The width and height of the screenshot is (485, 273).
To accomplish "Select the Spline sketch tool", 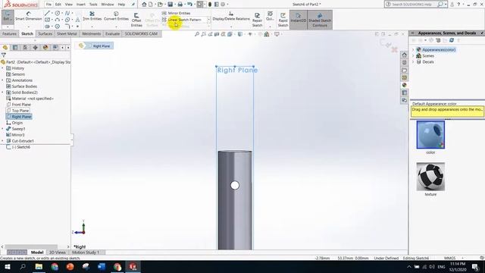I will pos(67,14).
